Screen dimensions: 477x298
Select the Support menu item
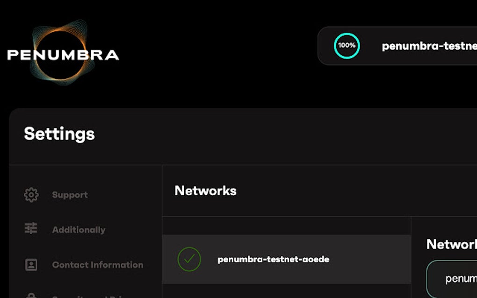click(69, 195)
